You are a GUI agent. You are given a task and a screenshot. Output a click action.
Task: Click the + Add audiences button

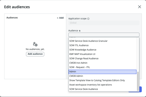coord(60,18)
